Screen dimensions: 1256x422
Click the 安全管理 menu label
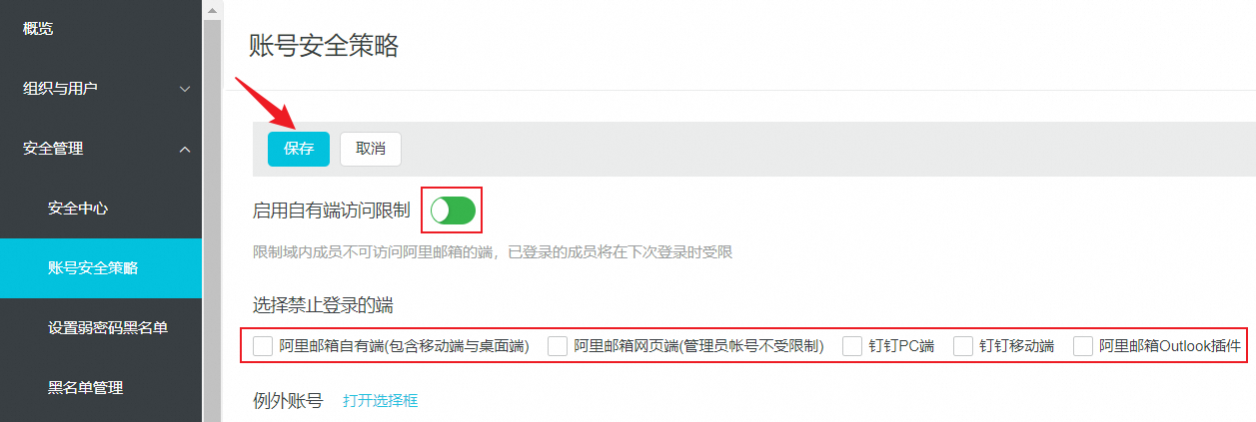tap(53, 149)
